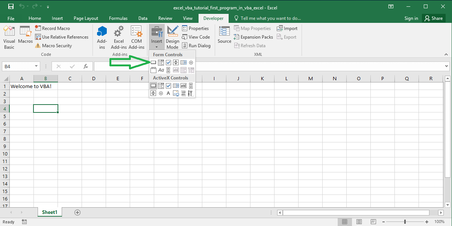The height and width of the screenshot is (226, 452).
Task: Select the Sheet1 tab
Action: 50,212
